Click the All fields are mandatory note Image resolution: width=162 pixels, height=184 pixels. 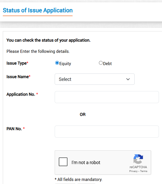point(79,179)
